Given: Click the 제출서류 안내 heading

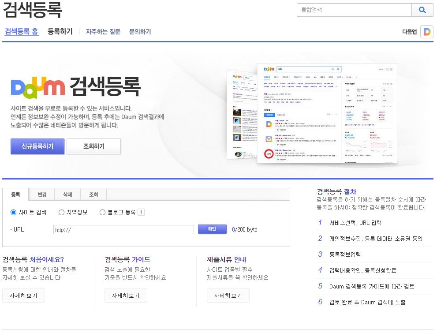Looking at the screenshot, I should [226, 259].
